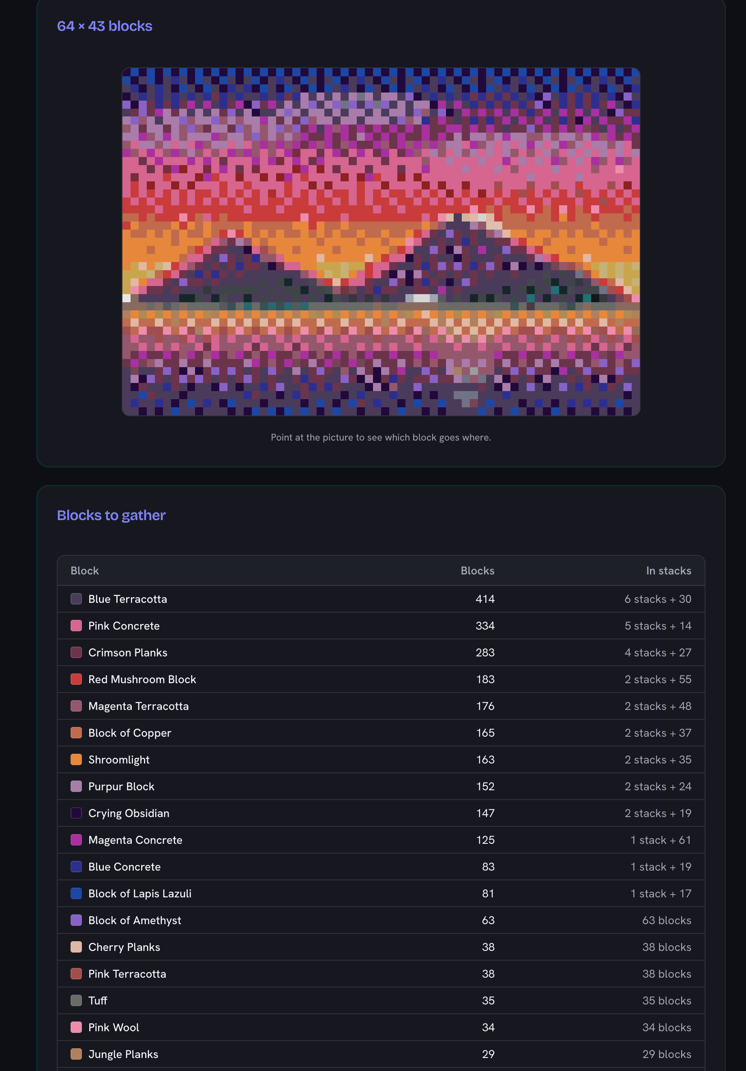Click the "34 blocks" cell for Pink Wool
Screen dimensions: 746x1071
pos(667,1027)
